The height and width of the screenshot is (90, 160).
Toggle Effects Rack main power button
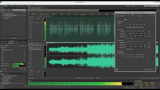1,72
